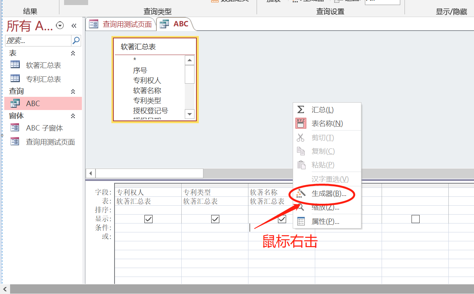Open the navigation pane category dropdown circle
Image resolution: width=474 pixels, height=294 pixels.
[x=60, y=26]
